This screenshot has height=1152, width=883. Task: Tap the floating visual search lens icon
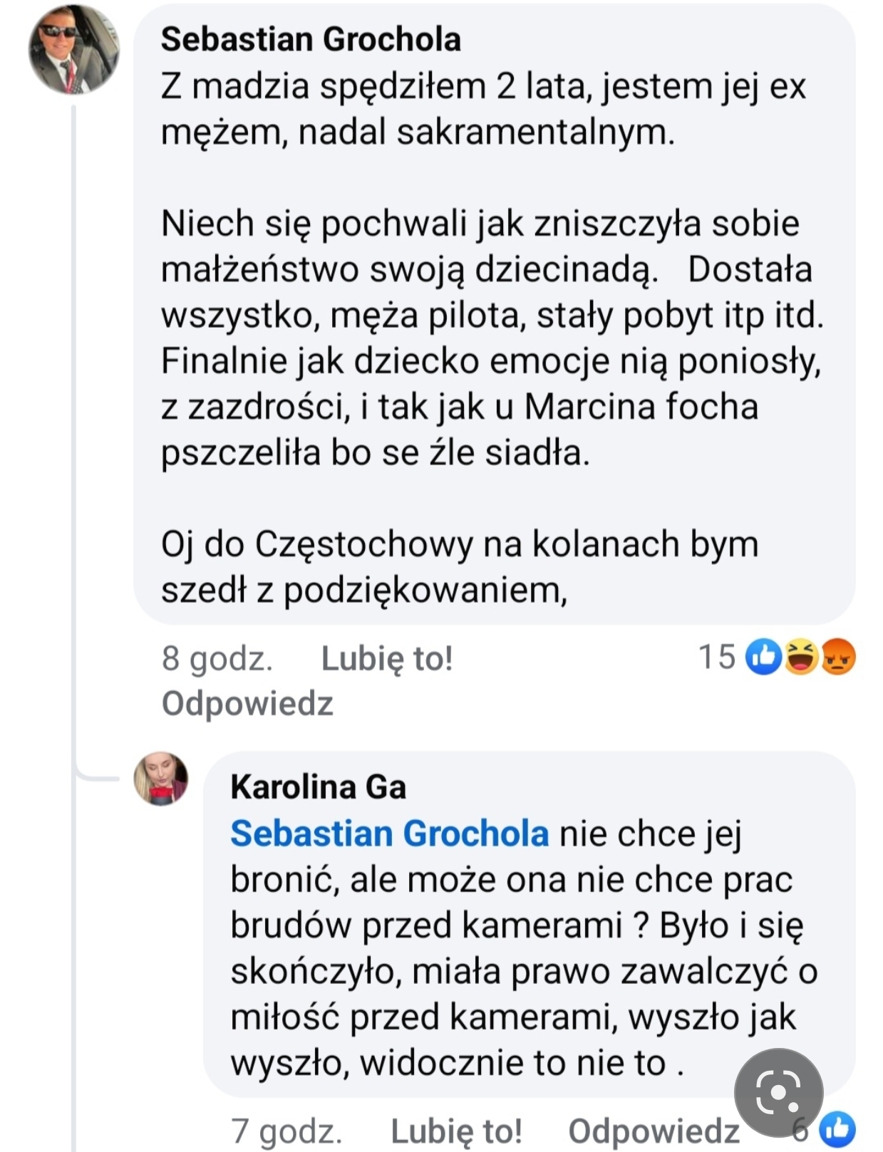click(x=778, y=1092)
